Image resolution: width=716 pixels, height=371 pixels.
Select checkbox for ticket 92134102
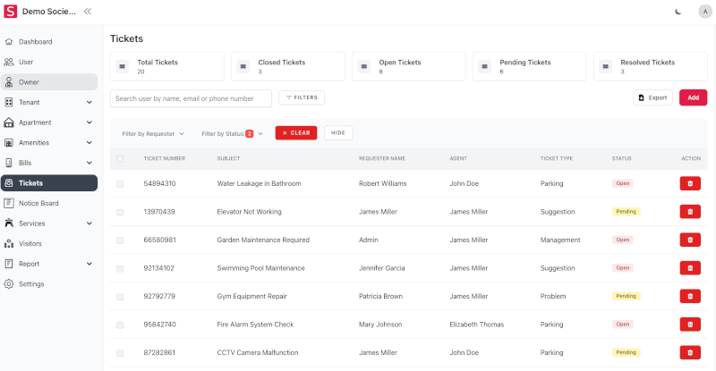coord(120,268)
